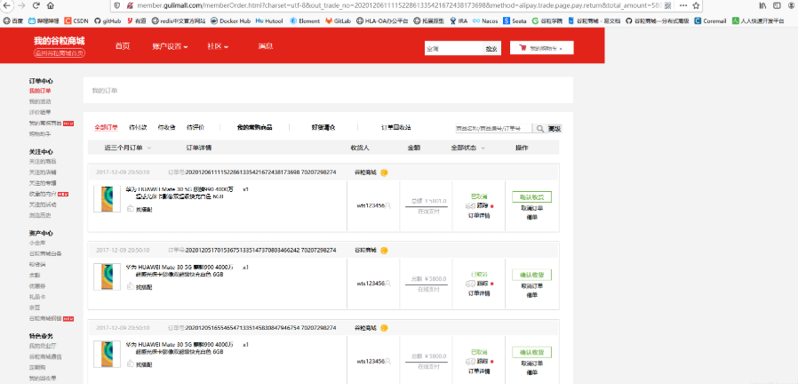Viewport: 798px width, 384px height.
Task: Click 取消订单 on the first order
Action: 531,208
